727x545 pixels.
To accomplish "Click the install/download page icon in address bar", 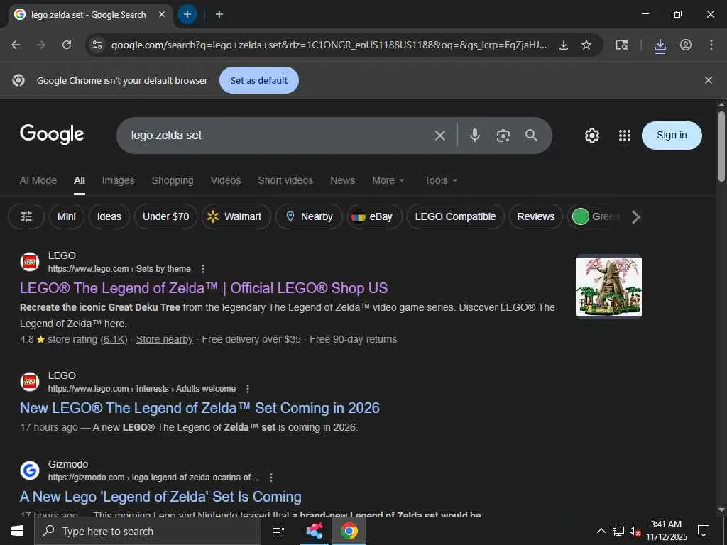I will 563,45.
